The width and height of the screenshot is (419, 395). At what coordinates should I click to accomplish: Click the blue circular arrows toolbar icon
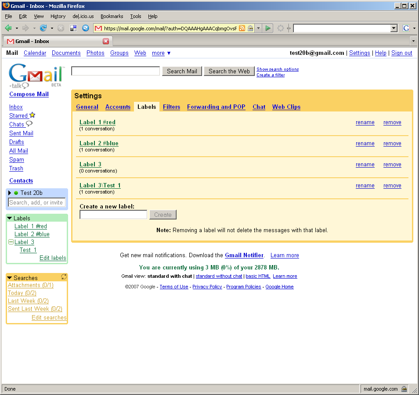pos(86,28)
